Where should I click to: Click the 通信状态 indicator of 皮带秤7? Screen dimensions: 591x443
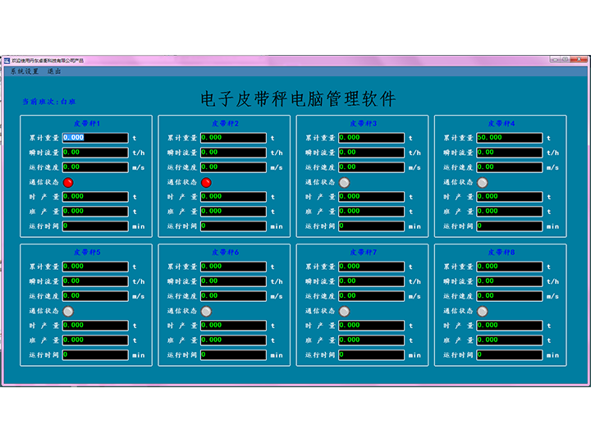(x=344, y=311)
